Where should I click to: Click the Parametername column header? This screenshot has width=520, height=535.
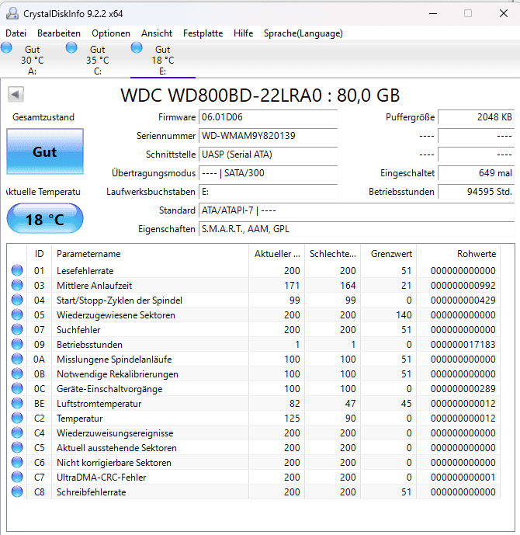click(x=150, y=254)
